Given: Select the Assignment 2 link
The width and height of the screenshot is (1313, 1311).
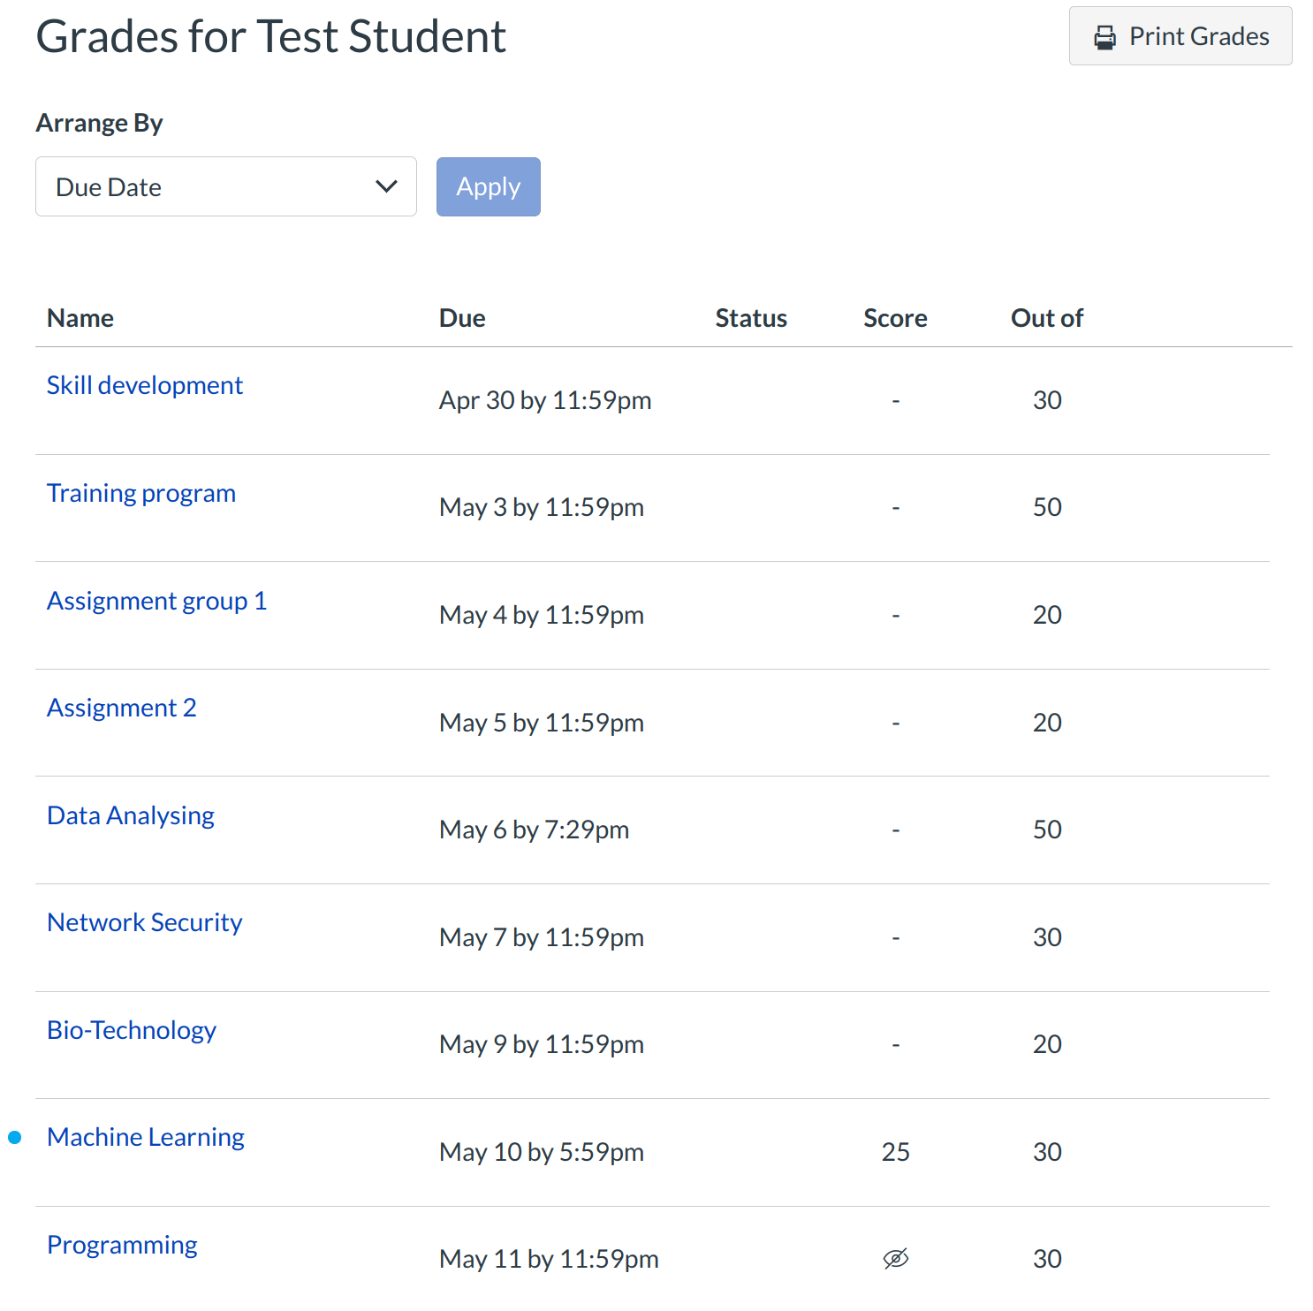Looking at the screenshot, I should [x=122, y=708].
